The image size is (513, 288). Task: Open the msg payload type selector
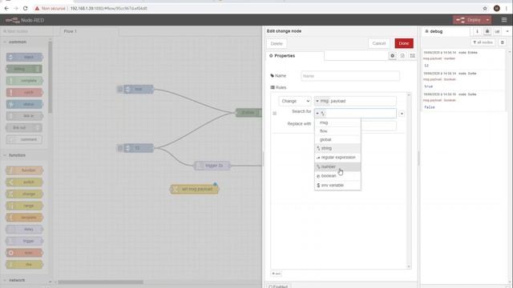321,102
